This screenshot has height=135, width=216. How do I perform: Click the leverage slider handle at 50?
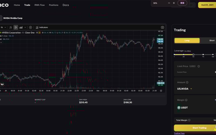(x=193, y=55)
